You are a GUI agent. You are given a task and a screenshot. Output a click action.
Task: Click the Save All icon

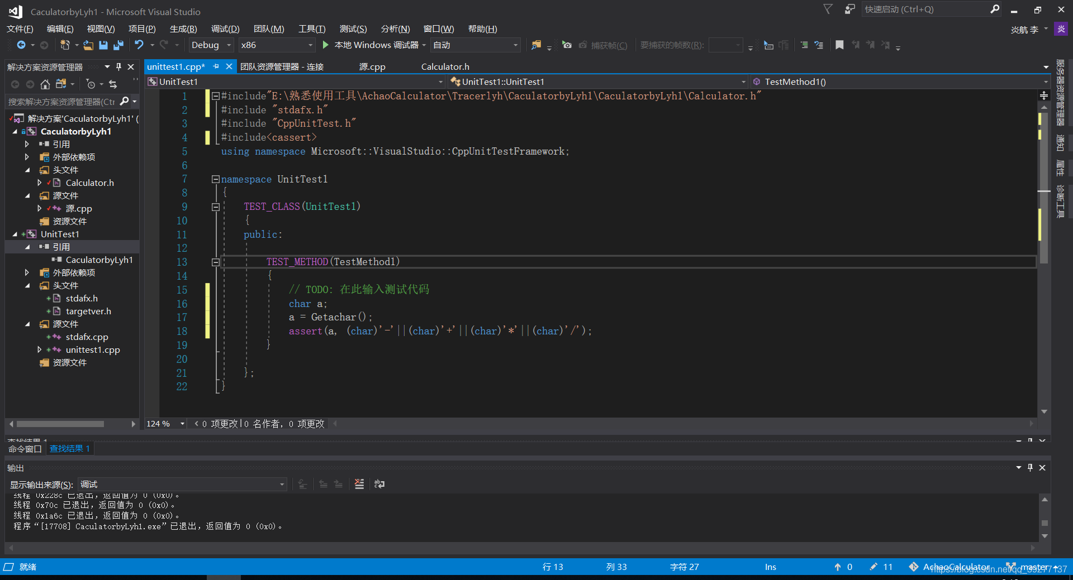[118, 45]
